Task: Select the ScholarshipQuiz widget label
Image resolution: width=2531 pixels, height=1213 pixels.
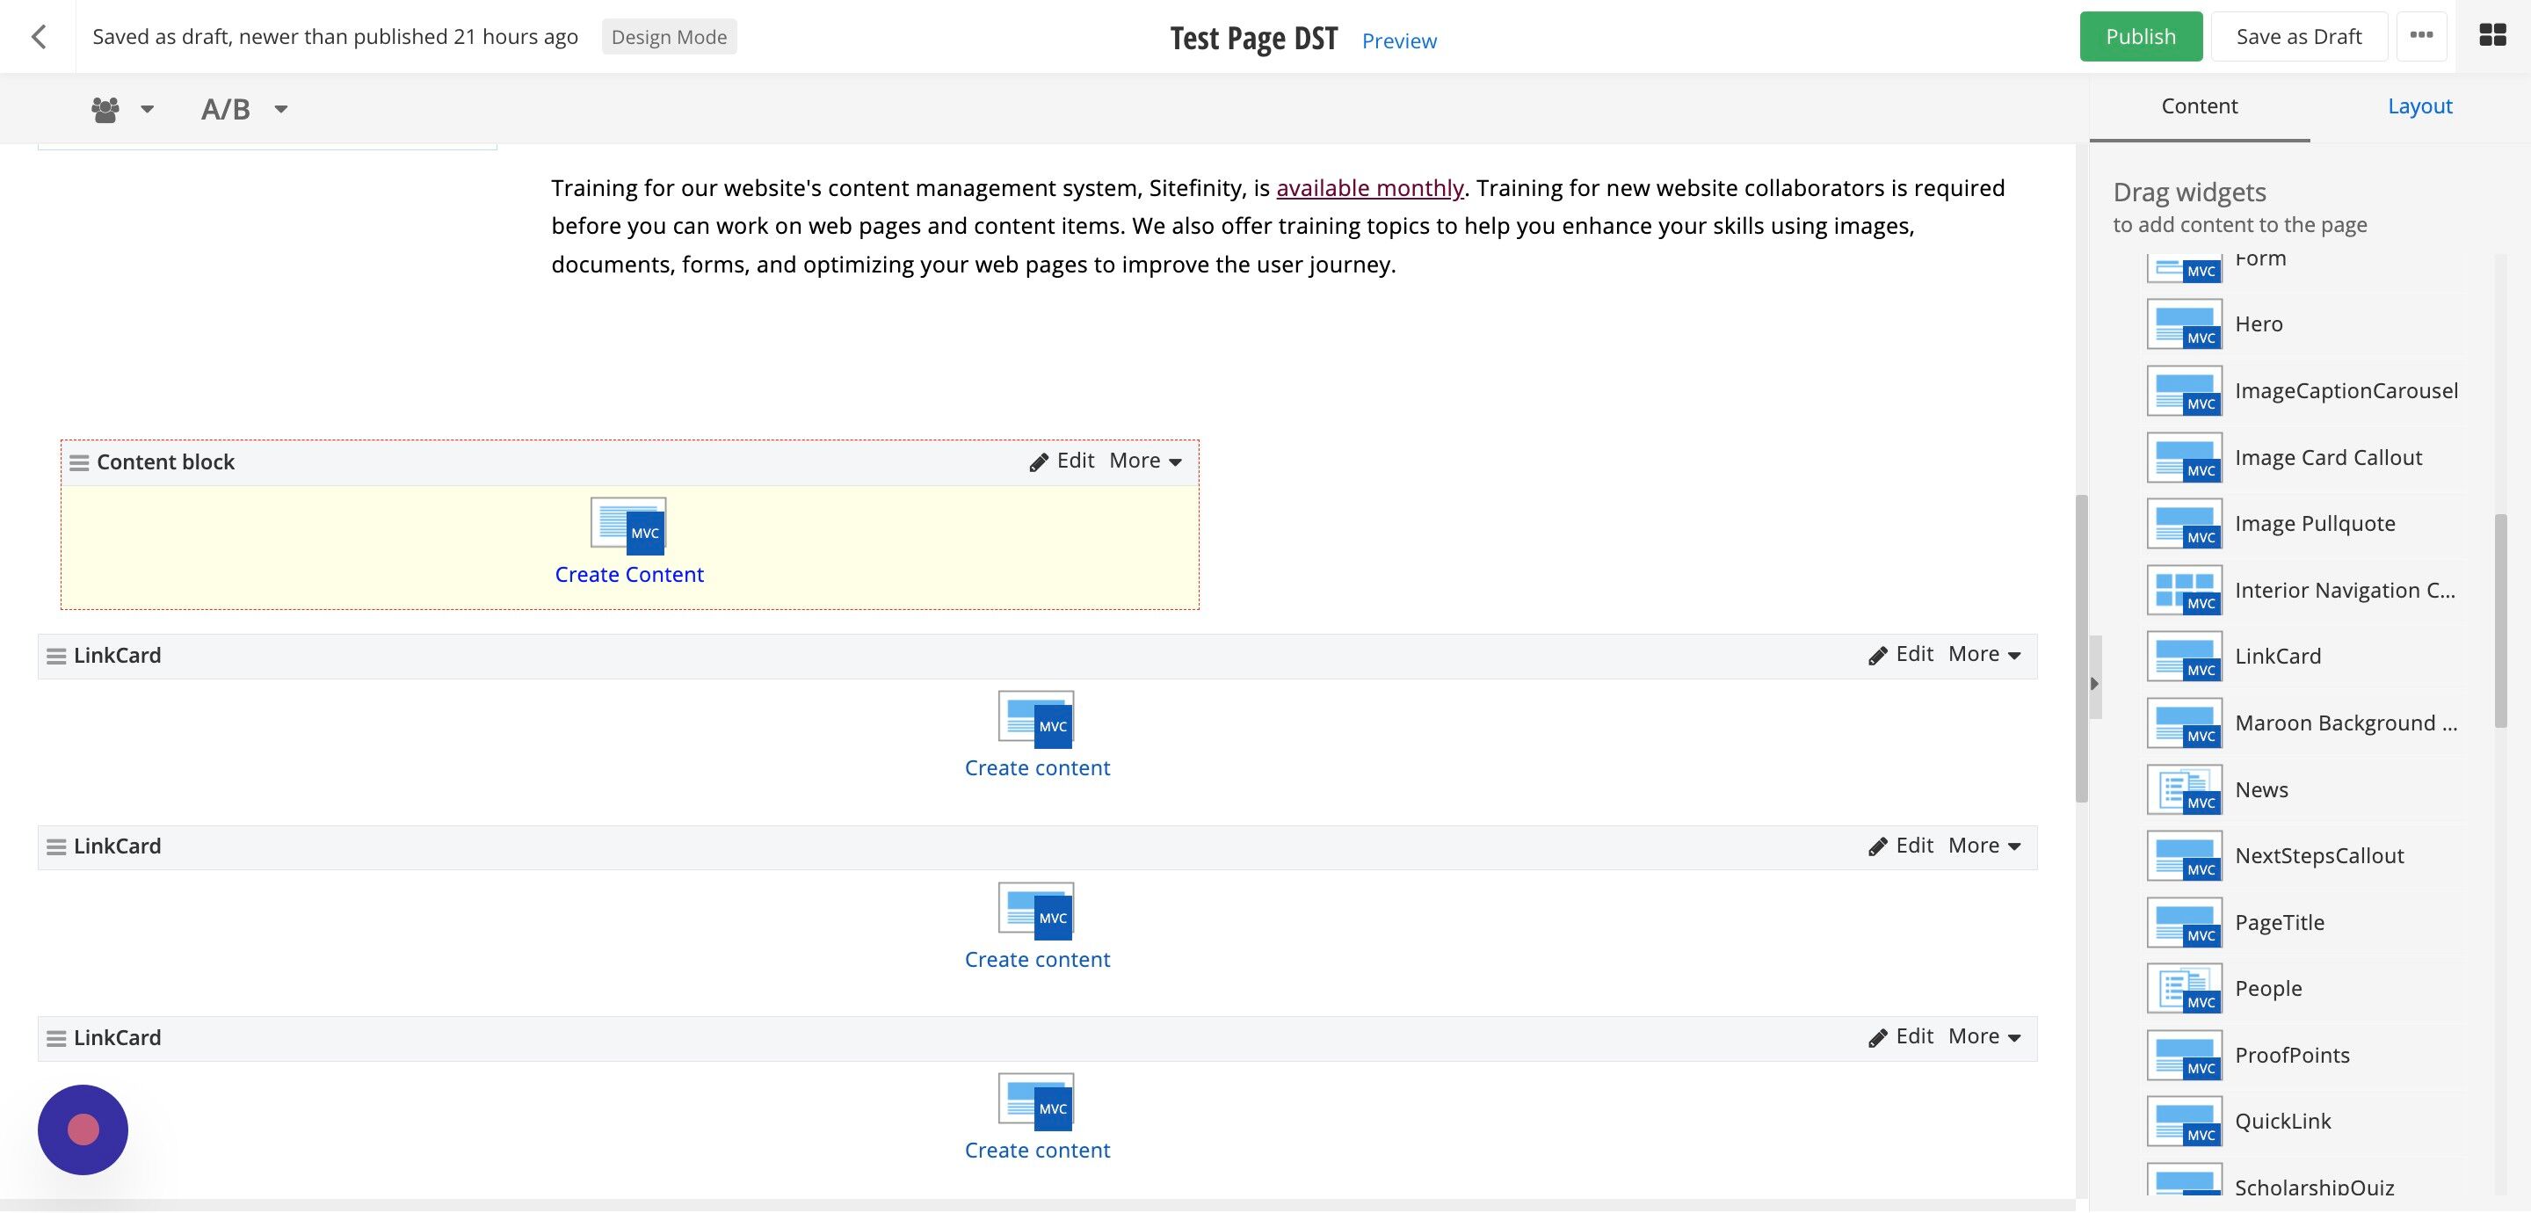Action: pyautogui.click(x=2314, y=1187)
